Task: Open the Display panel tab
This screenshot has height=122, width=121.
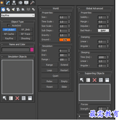Action: pyautogui.click(x=26, y=3)
